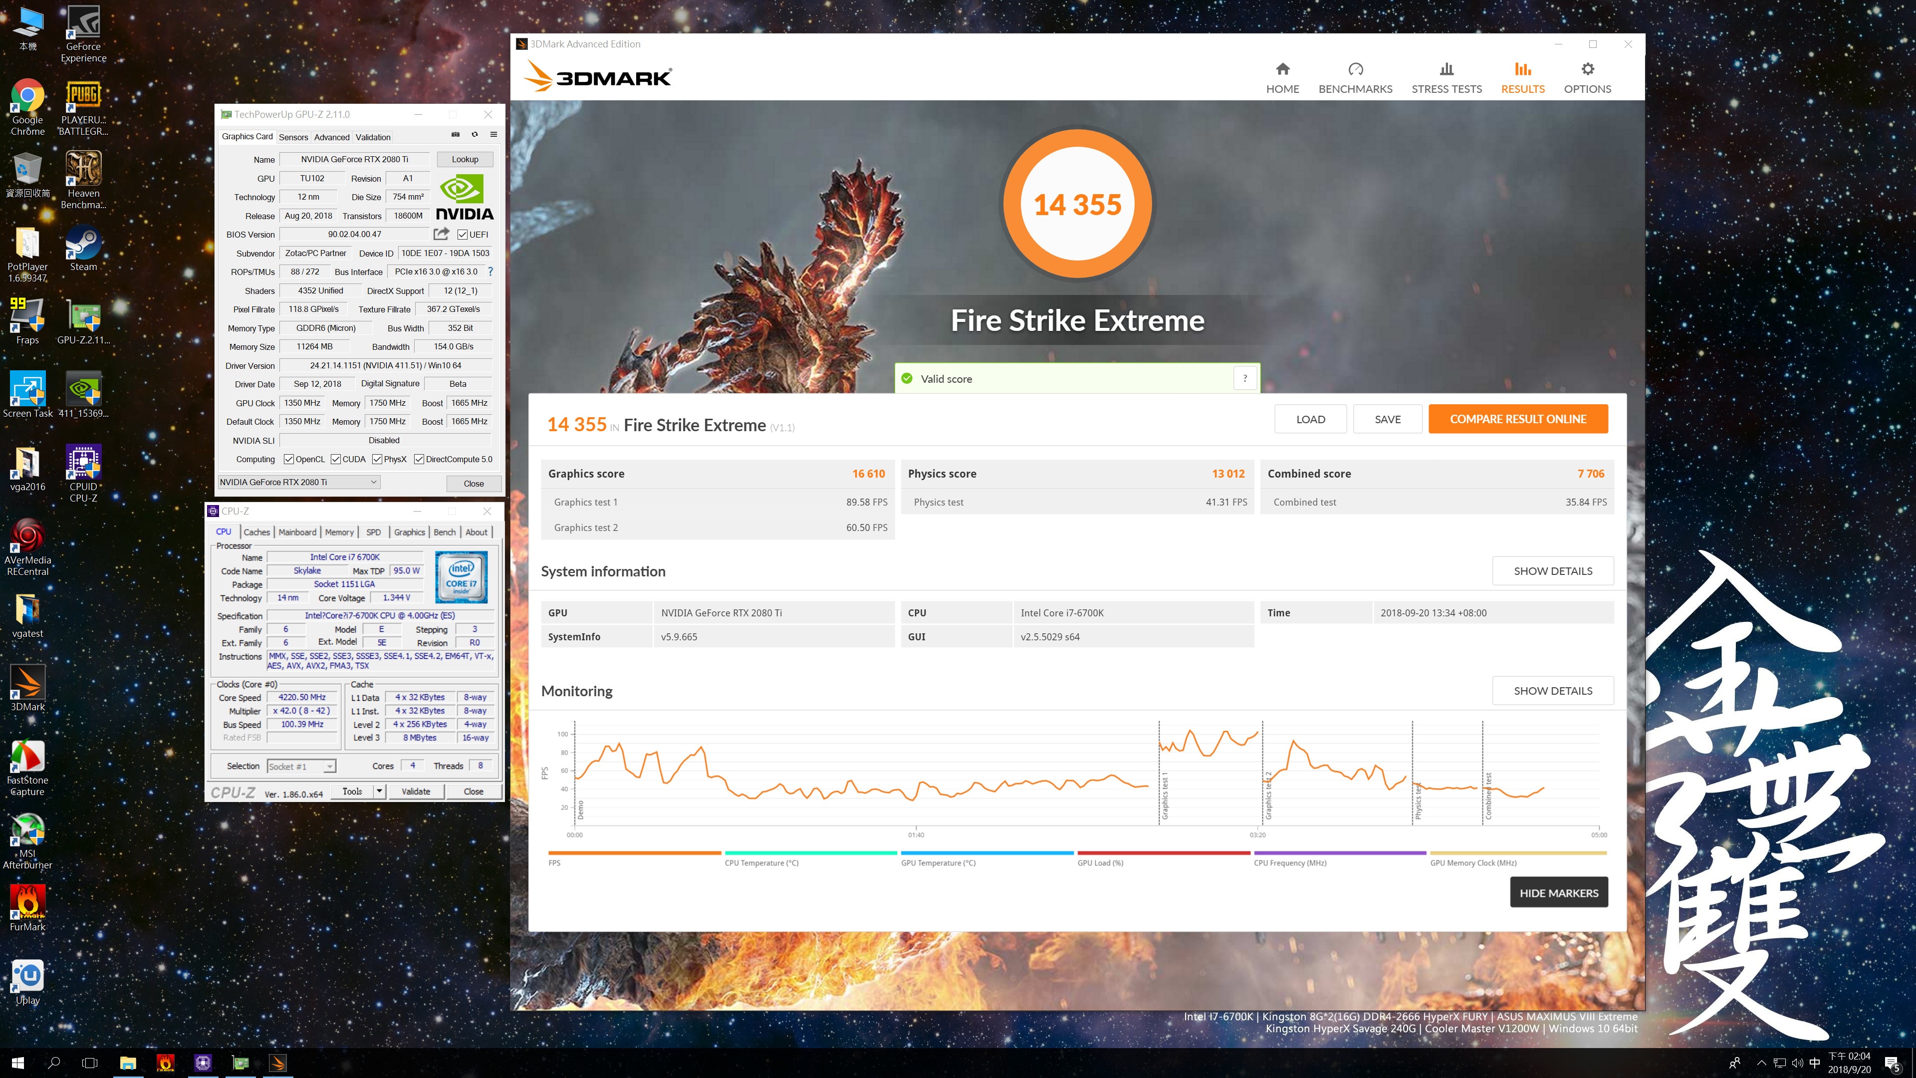
Task: Open the Socket #1 selection dropdown in CPU-Z
Action: tap(329, 766)
